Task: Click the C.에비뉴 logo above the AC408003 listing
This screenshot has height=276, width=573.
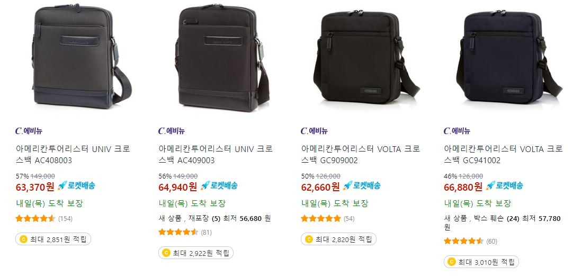Action: pyautogui.click(x=29, y=131)
